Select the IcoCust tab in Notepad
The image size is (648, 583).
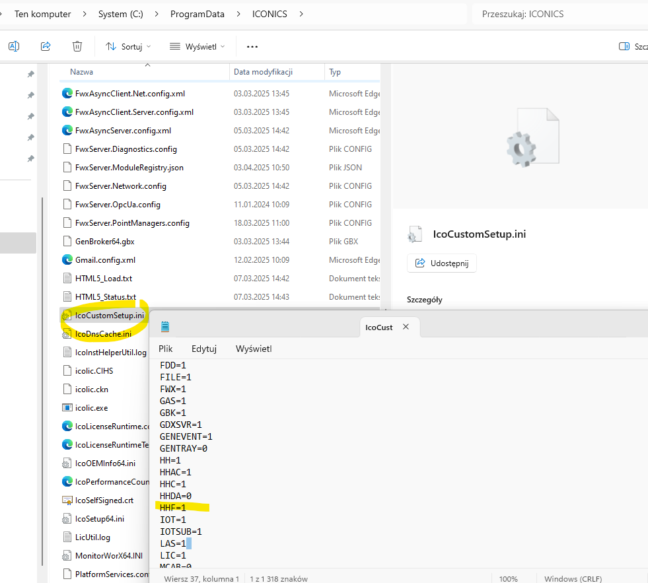click(379, 327)
